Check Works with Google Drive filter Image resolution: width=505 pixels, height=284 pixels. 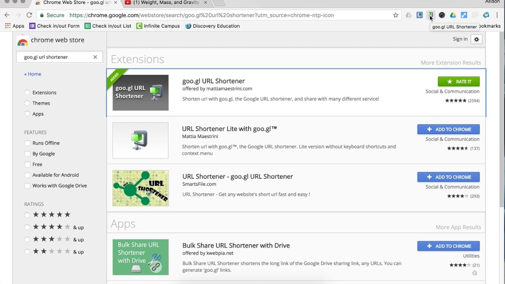click(27, 185)
